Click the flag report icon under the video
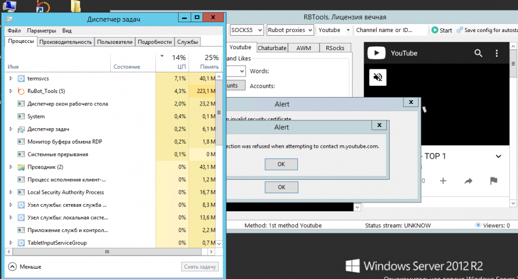Viewport: 518px width, 279px height. pos(494,181)
